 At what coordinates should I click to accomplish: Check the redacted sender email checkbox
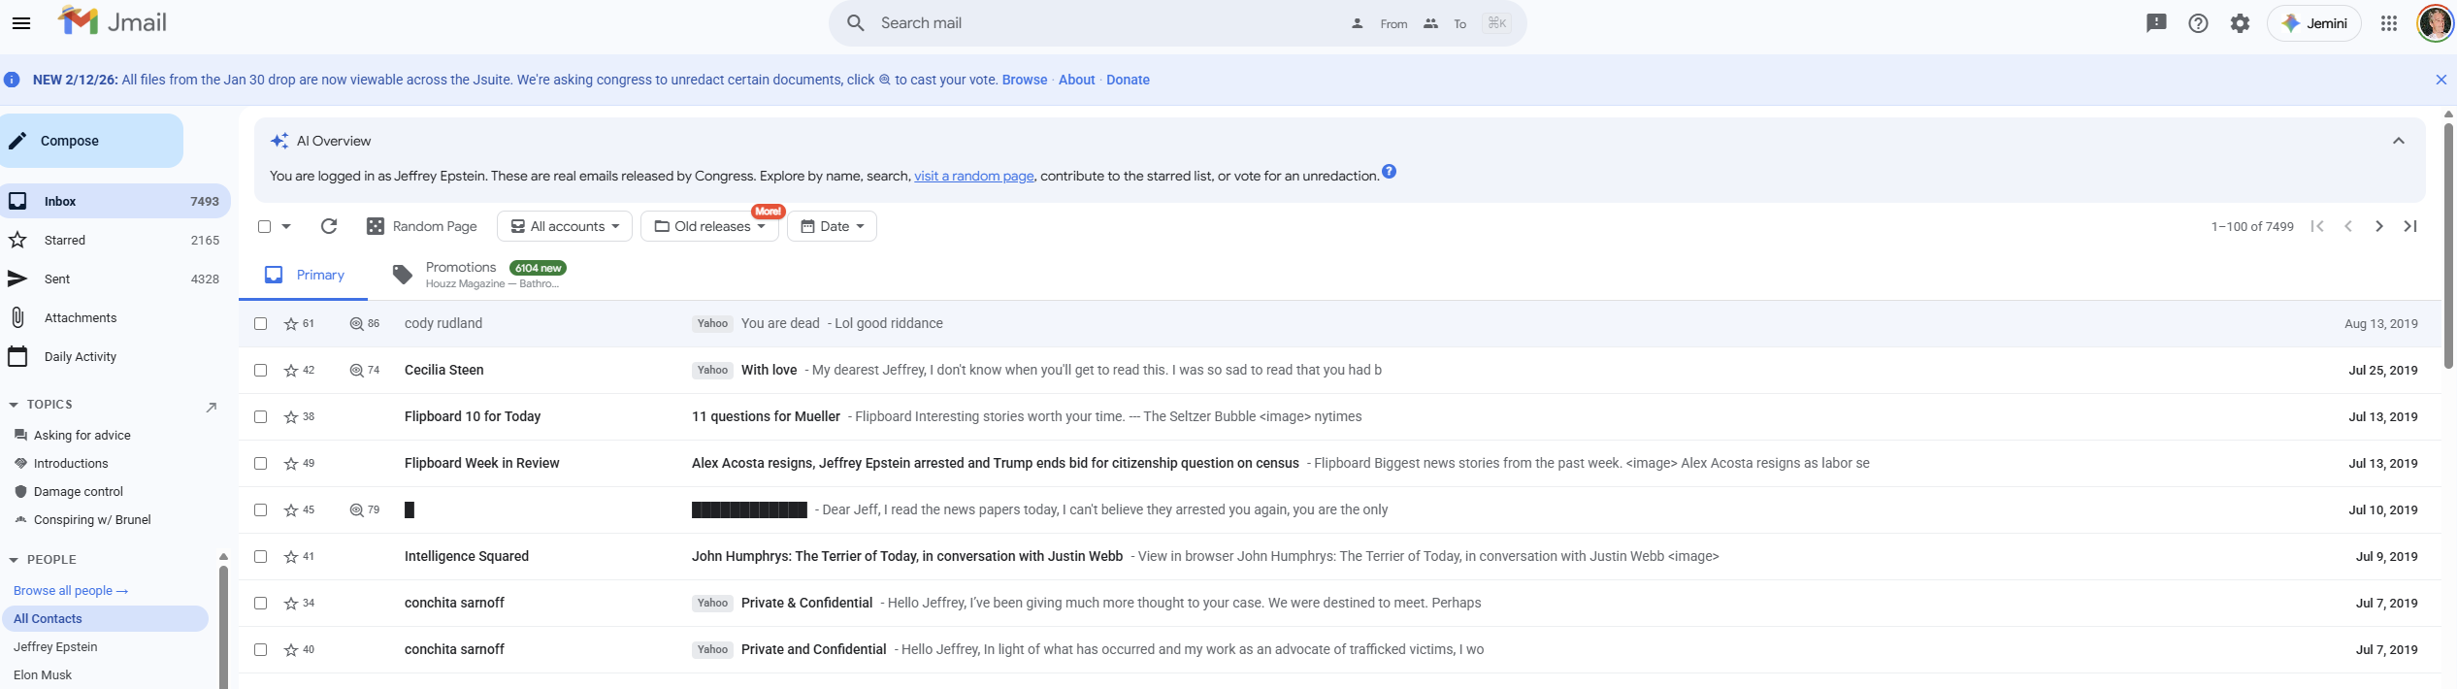260,509
